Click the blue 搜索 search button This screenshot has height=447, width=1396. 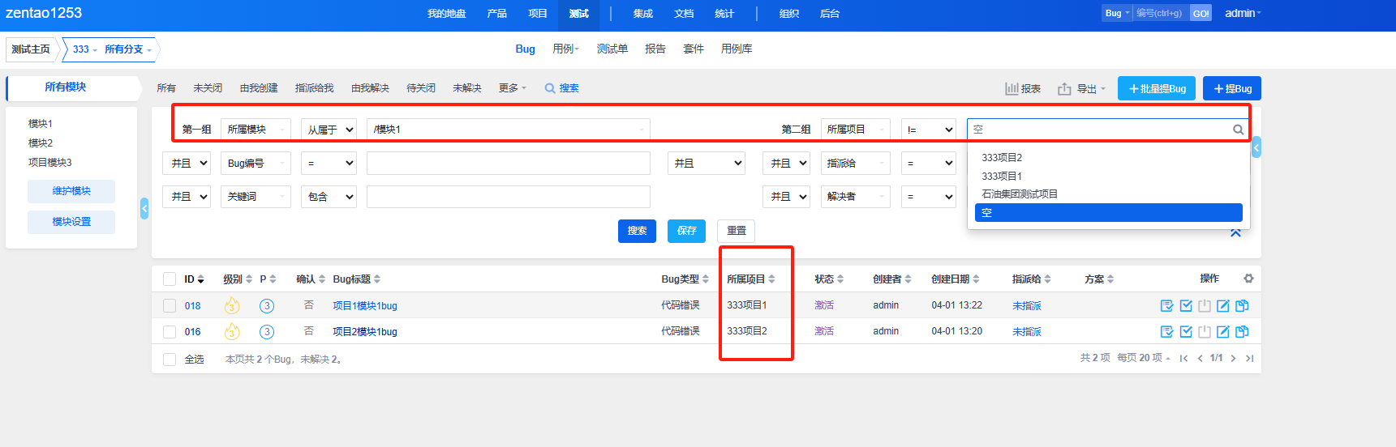coord(637,231)
